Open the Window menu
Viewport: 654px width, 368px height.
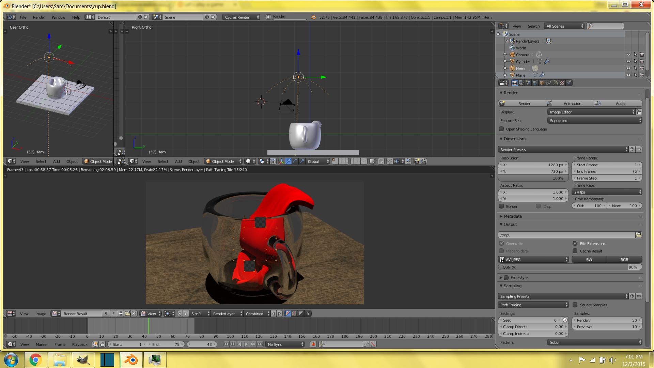pyautogui.click(x=58, y=17)
